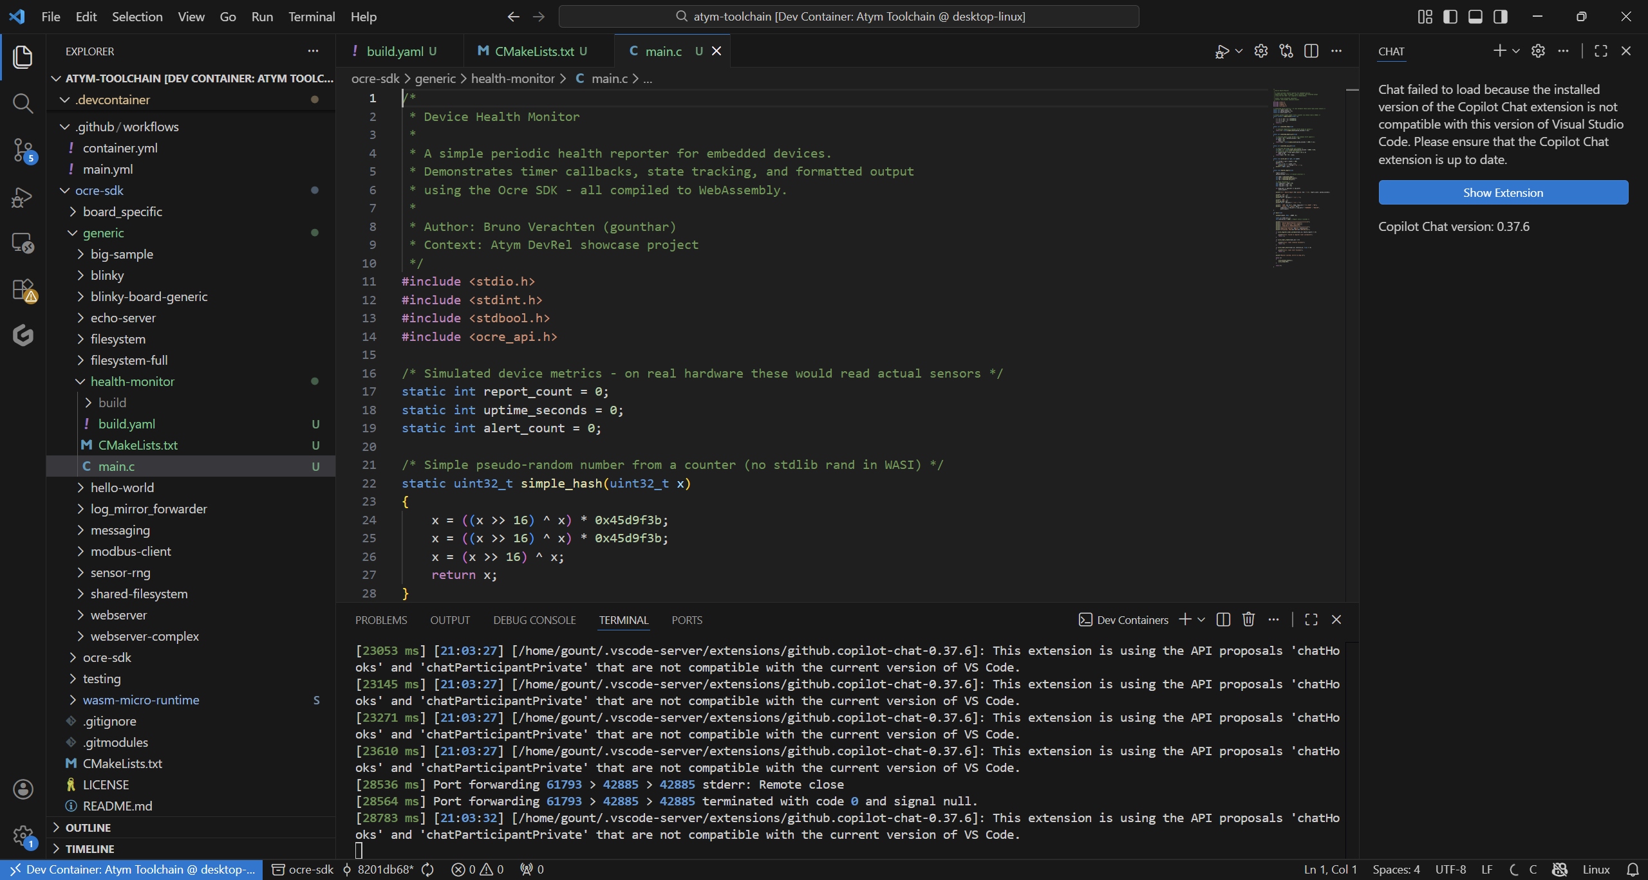Screen dimensions: 1648x880
Task: Kill the active terminal with the trash icon
Action: pos(1248,619)
